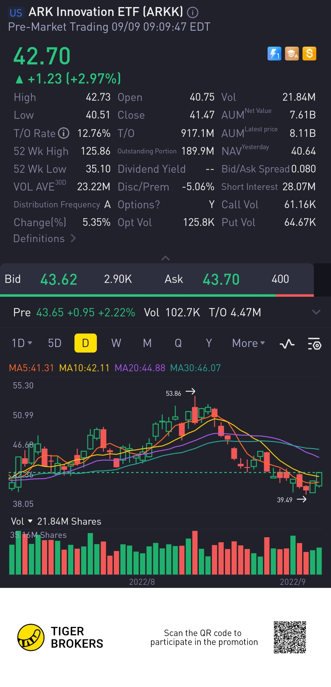Select the D daily chart tab
331x687 pixels.
click(x=86, y=343)
